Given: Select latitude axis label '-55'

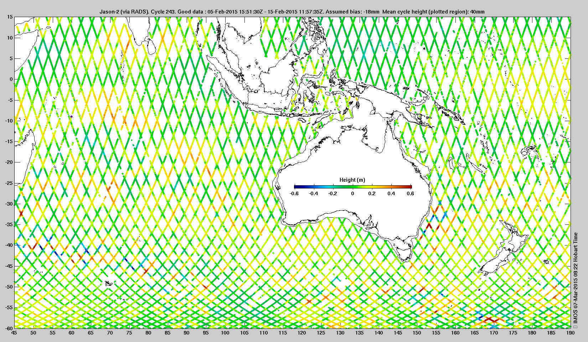Looking at the screenshot, I should [9, 307].
